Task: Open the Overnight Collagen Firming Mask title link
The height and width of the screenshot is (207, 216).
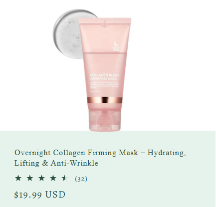Action: pyautogui.click(x=100, y=158)
